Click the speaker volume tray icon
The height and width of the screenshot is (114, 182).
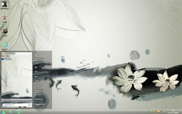[164, 112]
